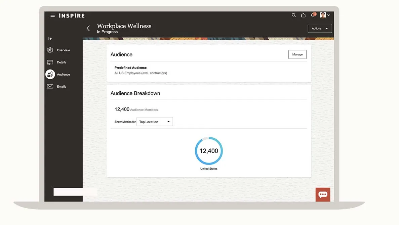Click the INSPIRE logo

(x=72, y=15)
